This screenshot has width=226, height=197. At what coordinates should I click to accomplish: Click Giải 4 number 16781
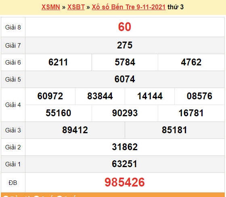point(191,113)
